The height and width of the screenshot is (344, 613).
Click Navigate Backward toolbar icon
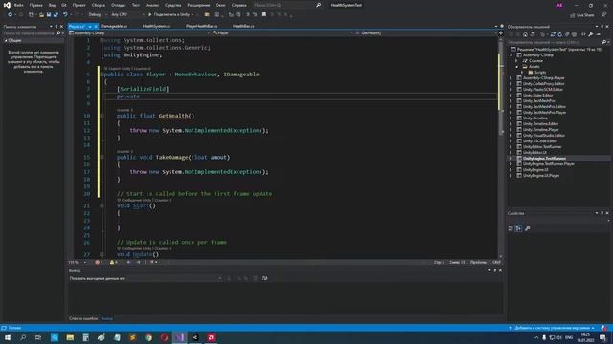click(x=10, y=15)
